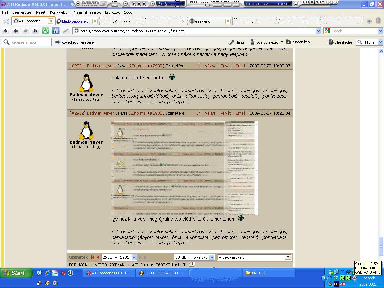The width and height of the screenshot is (384, 288).
Task: Open the Súgó menu
Action: pos(128,12)
